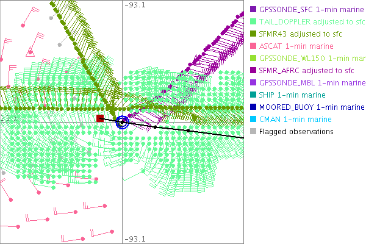The image size is (366, 244).
Task: Select the ASCAT pink legend square
Action: pos(252,46)
